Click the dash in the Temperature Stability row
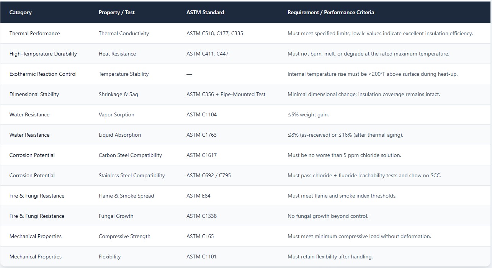Screen dimensions: 492x268 [189, 74]
